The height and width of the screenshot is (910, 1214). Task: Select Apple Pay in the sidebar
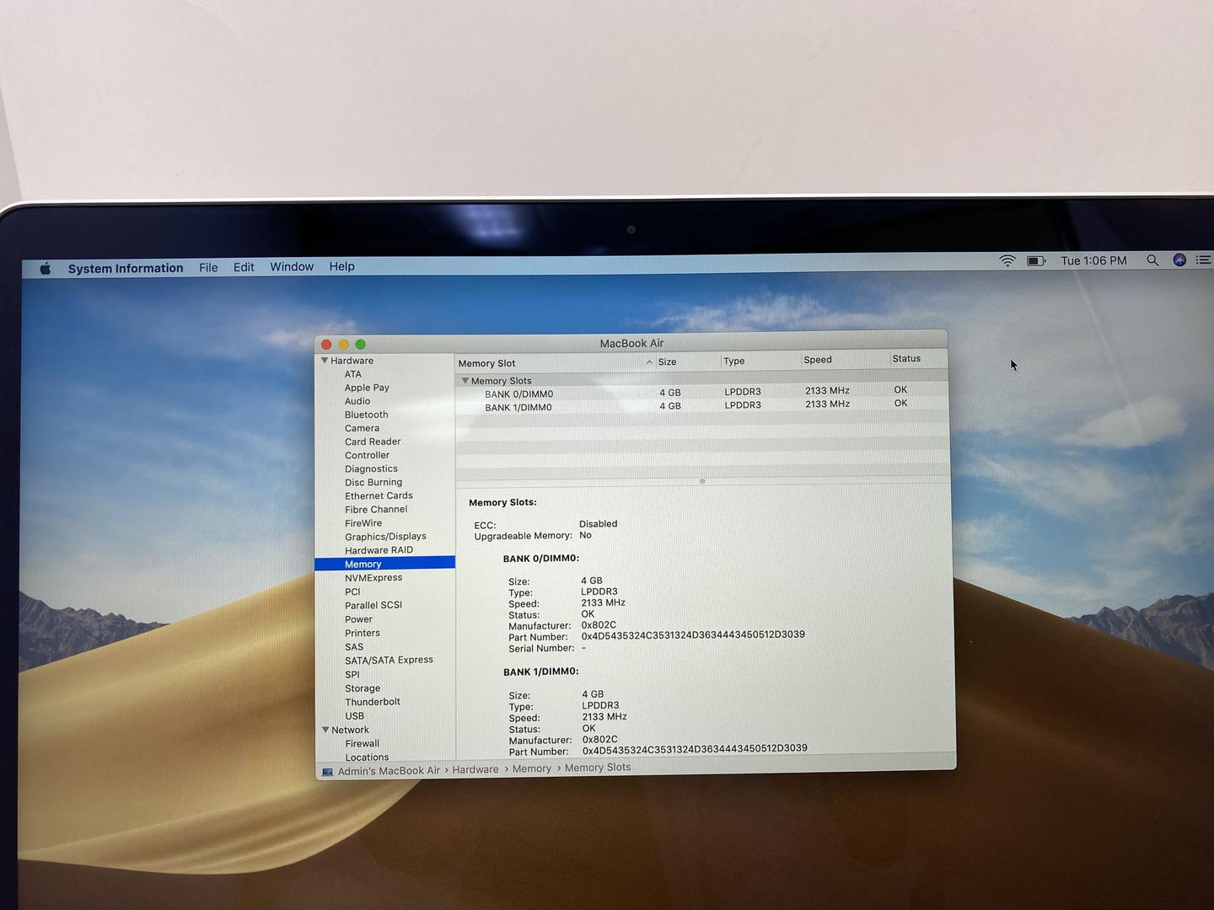click(x=367, y=388)
